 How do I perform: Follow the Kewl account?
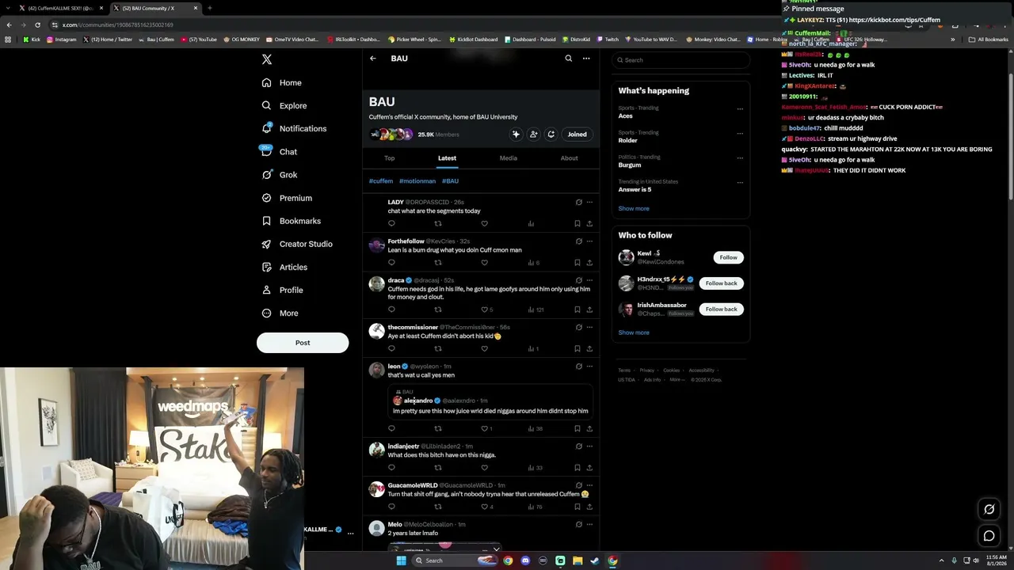728,257
